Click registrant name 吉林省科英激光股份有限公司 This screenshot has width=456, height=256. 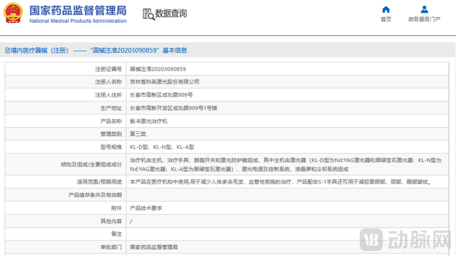[164, 82]
